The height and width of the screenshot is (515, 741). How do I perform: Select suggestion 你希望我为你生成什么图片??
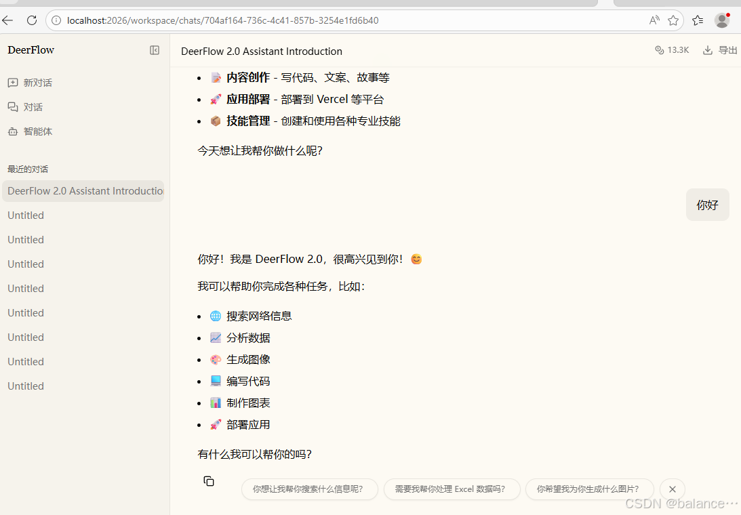click(x=589, y=489)
